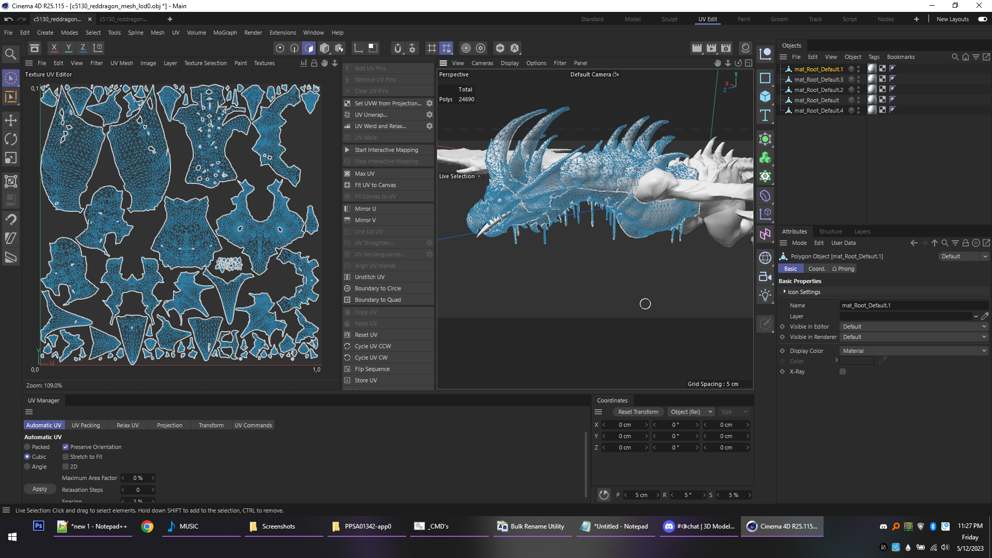This screenshot has height=558, width=992.
Task: Switch to Points mode
Action: 280,48
